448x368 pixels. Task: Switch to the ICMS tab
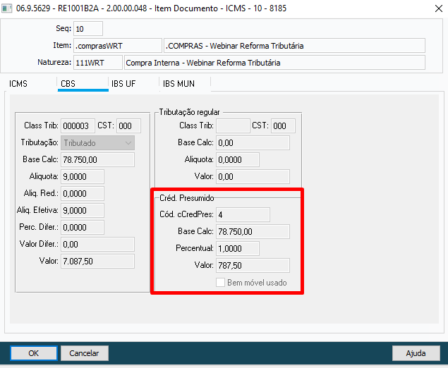tap(18, 84)
